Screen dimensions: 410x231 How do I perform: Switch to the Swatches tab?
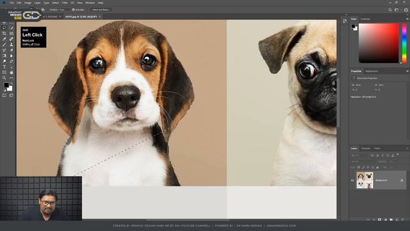point(365,19)
